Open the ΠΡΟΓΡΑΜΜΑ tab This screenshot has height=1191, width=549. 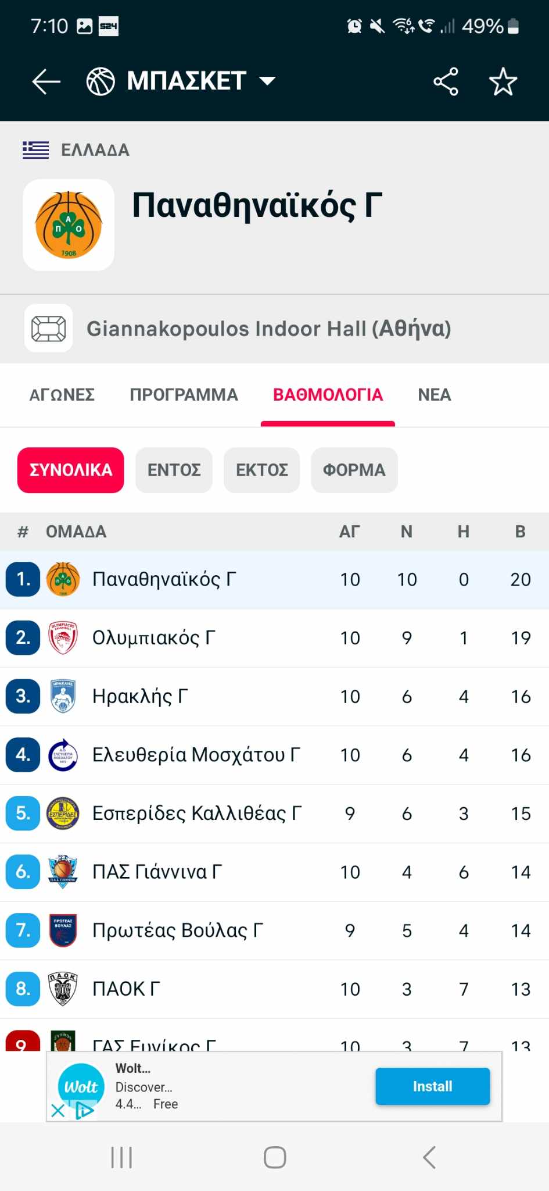(x=184, y=395)
